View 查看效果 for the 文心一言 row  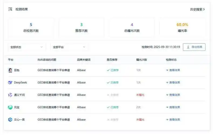173,120
